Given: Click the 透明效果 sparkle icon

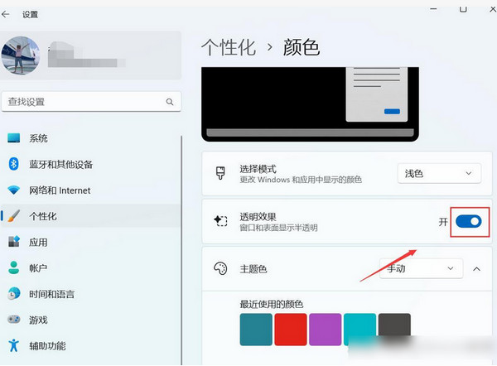Looking at the screenshot, I should [220, 220].
